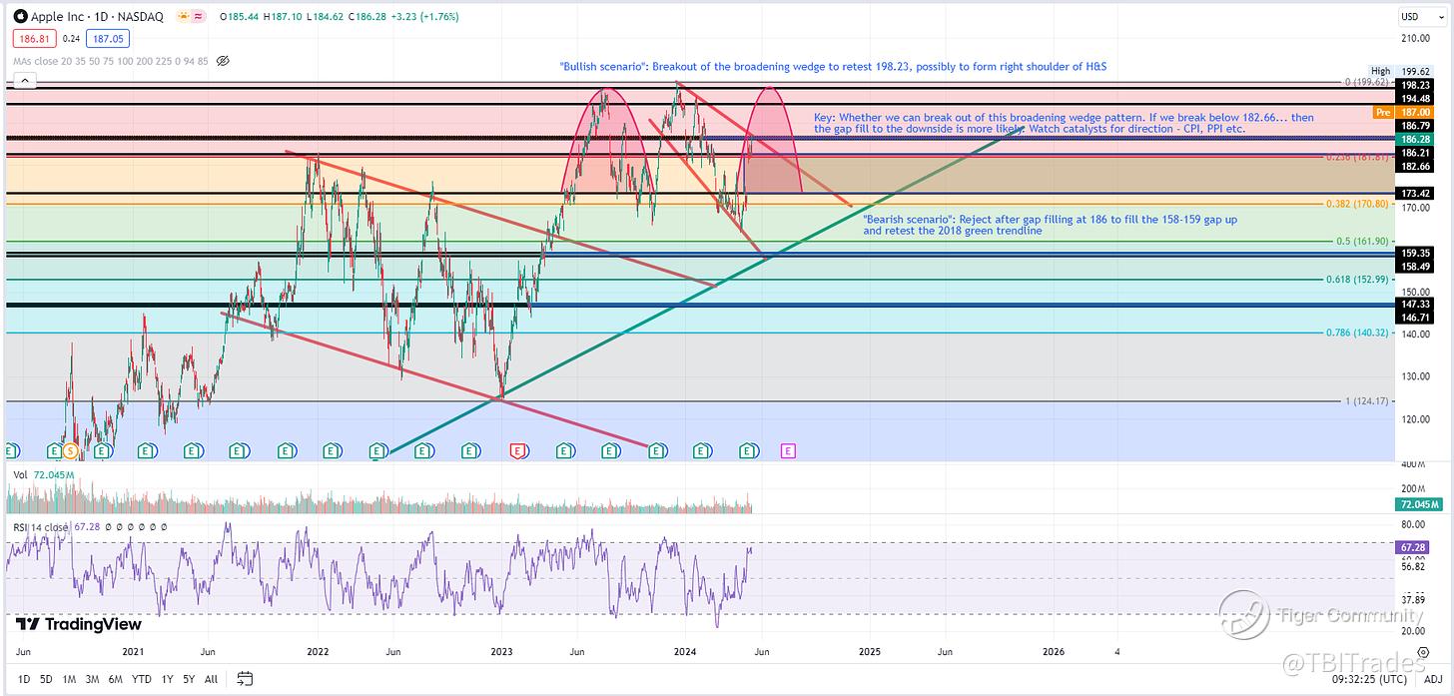Select the 5Y date range
Screen dimensions: 1454x696
click(x=191, y=679)
